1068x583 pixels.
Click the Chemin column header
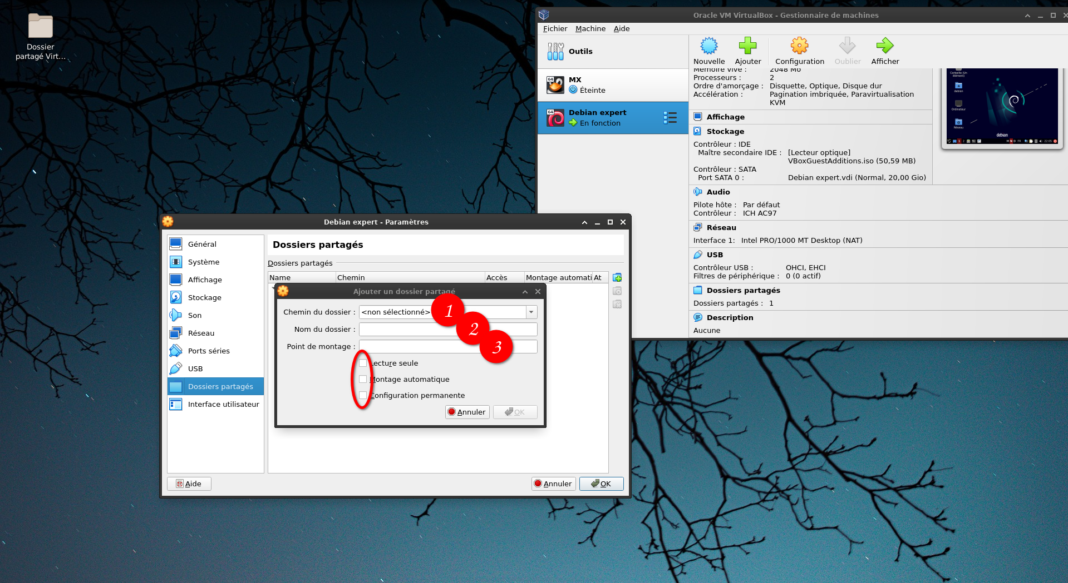(410, 277)
